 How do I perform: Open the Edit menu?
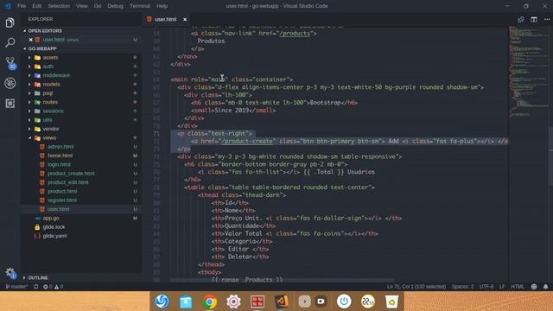[36, 6]
